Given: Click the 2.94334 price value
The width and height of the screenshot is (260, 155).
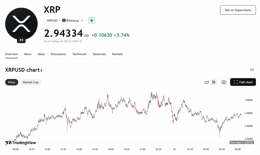Looking at the screenshot, I should [x=63, y=33].
